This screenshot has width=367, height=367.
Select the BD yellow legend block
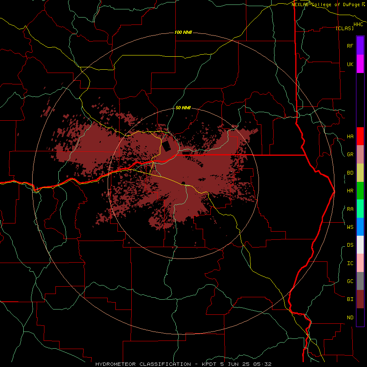coord(360,172)
